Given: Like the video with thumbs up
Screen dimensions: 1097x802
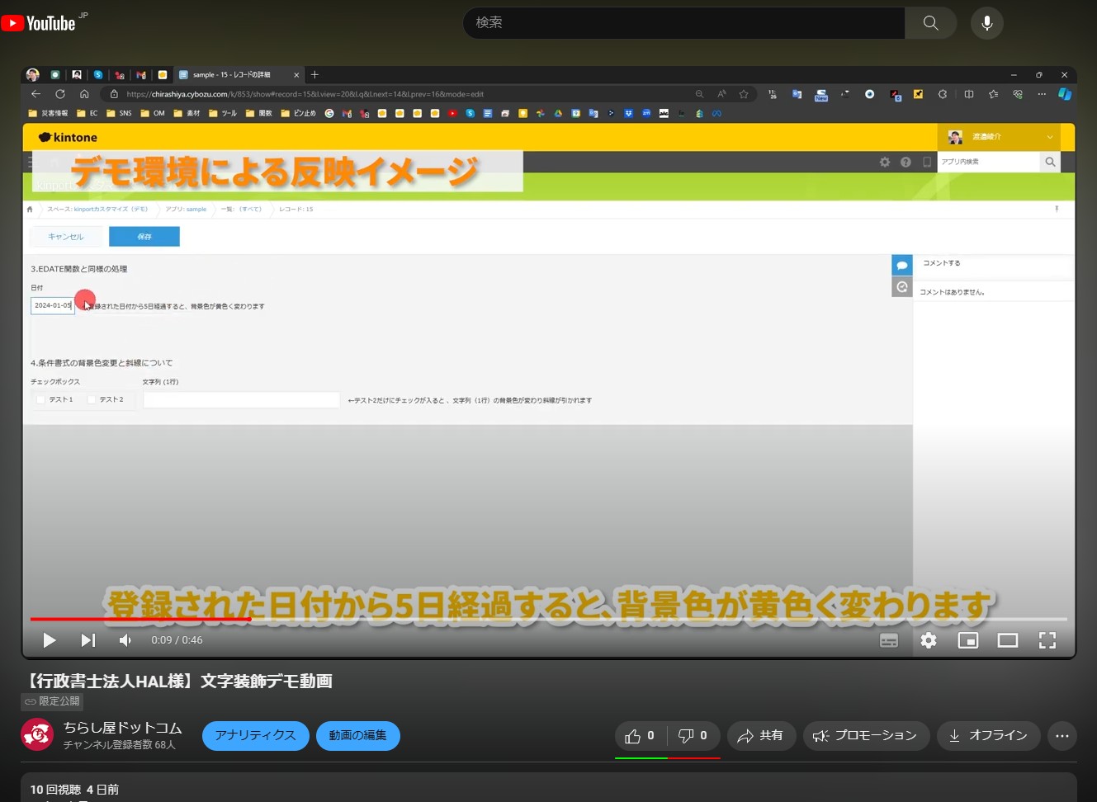Looking at the screenshot, I should click(x=640, y=735).
